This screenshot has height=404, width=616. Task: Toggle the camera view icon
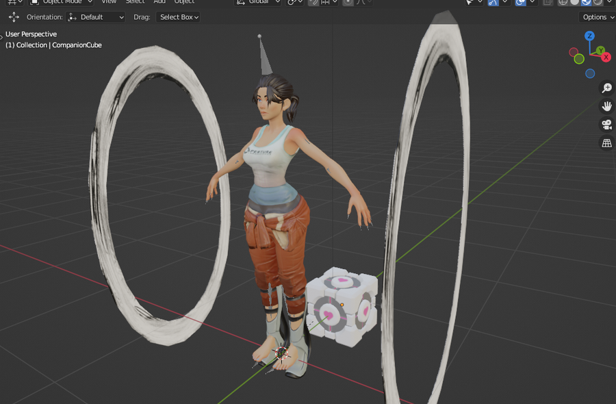(x=607, y=125)
